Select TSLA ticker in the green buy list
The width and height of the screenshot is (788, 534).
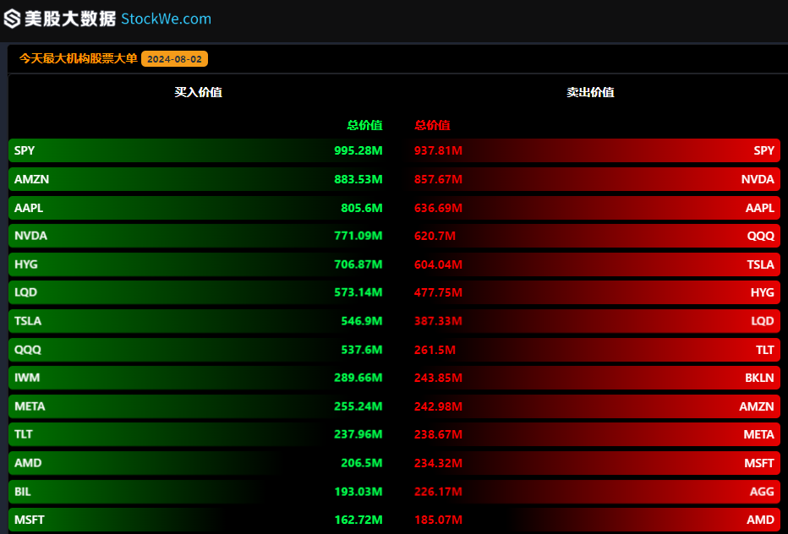pos(28,321)
